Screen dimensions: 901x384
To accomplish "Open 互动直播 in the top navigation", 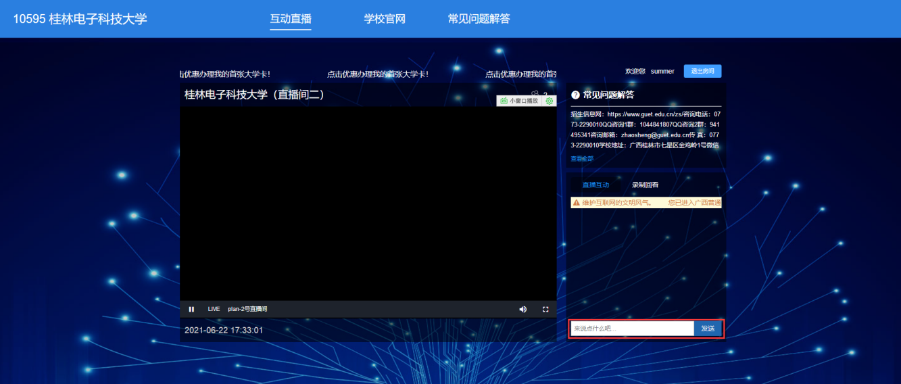I will point(291,19).
